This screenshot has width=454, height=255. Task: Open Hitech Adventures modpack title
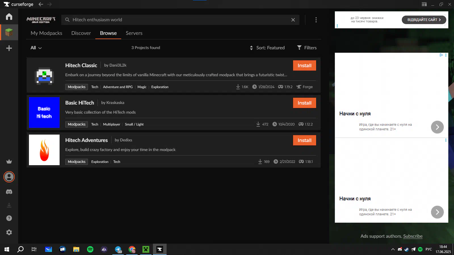pos(87,140)
